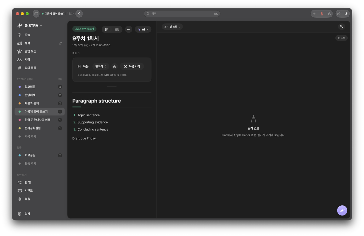Open the 빈 노트 note selector dropdown

point(172,26)
